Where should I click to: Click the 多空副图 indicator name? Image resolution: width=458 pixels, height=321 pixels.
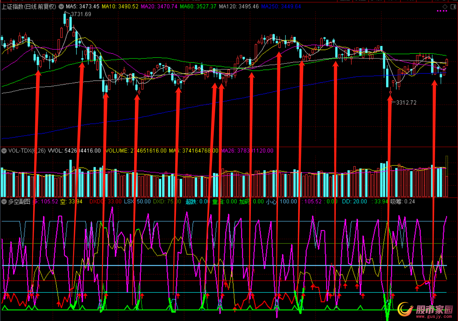click(x=19, y=201)
